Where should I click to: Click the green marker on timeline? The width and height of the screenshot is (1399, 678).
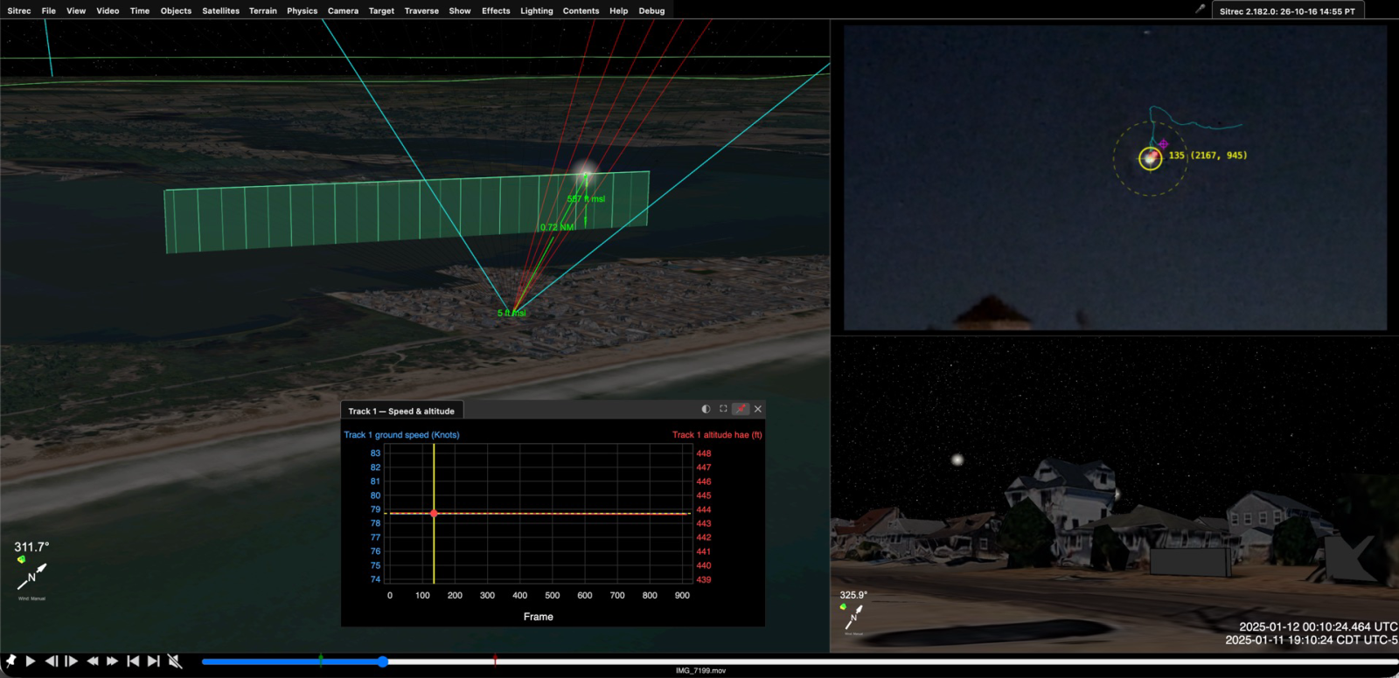point(321,661)
